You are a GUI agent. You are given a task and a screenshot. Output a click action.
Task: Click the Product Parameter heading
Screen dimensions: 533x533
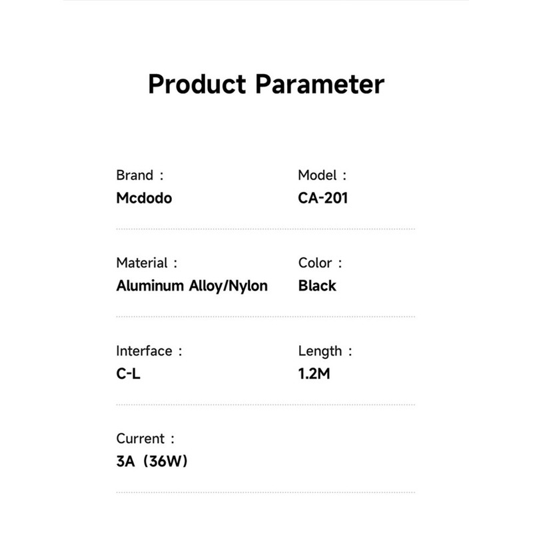pyautogui.click(x=266, y=85)
